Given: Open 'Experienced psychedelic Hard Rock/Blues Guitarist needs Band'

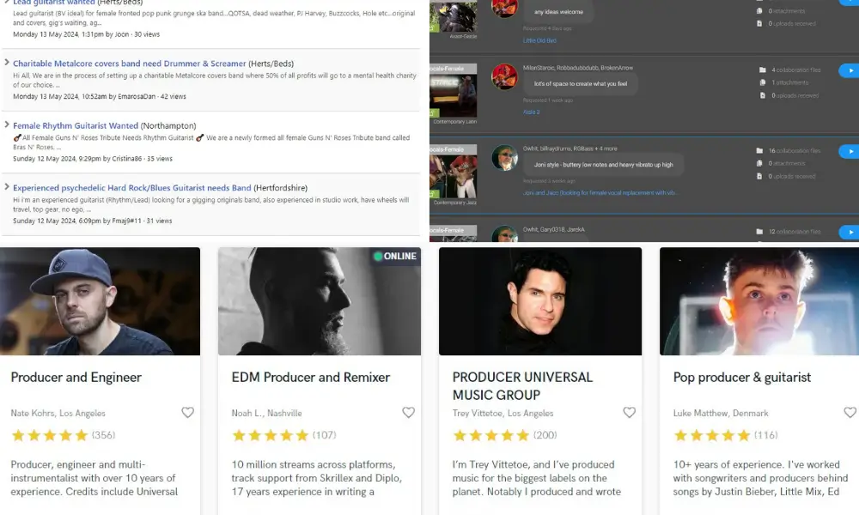Looking at the screenshot, I should (132, 188).
